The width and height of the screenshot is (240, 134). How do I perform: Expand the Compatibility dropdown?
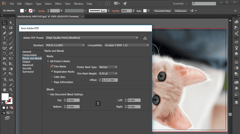click(127, 45)
